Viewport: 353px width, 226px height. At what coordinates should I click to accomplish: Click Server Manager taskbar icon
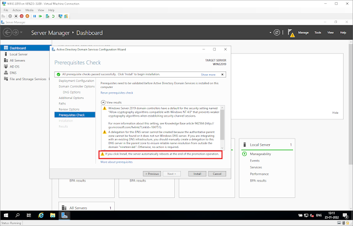pyautogui.click(x=65, y=216)
